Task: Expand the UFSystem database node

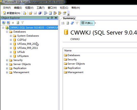Action: 11,56
